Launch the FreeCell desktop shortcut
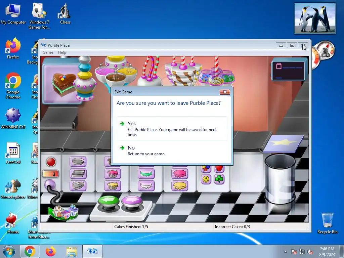Image resolution: width=344 pixels, height=258 pixels. coord(13,153)
